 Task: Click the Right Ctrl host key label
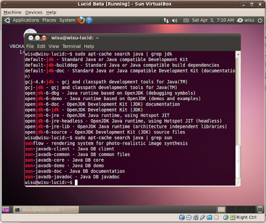point(246,217)
